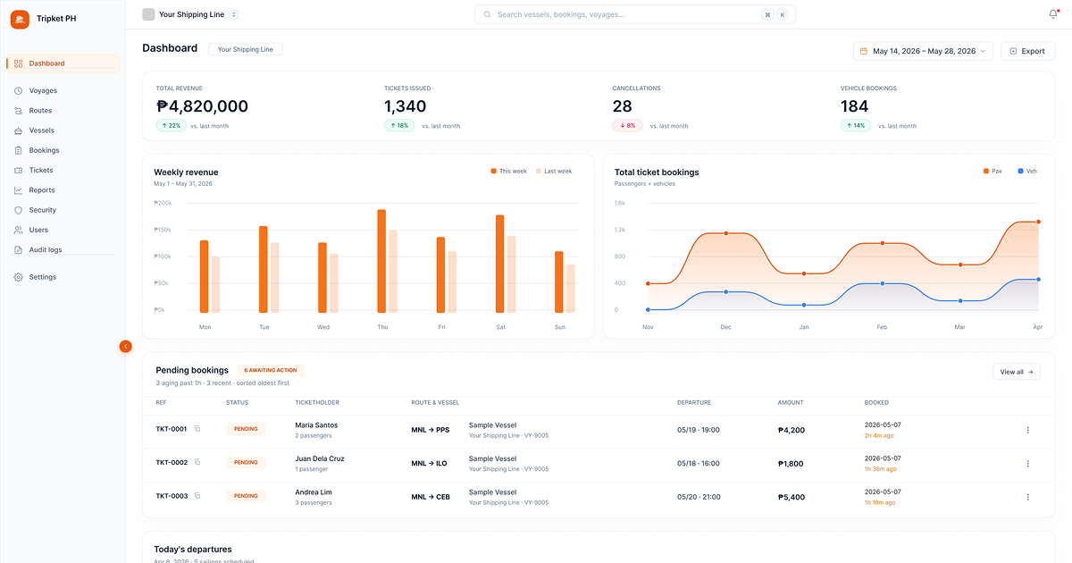Viewport: 1072px width, 563px height.
Task: Click the 6 Awaiting Action badge
Action: coord(271,370)
